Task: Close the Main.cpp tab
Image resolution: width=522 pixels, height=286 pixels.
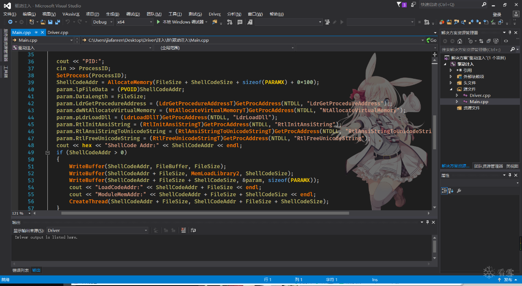Action: click(x=42, y=32)
